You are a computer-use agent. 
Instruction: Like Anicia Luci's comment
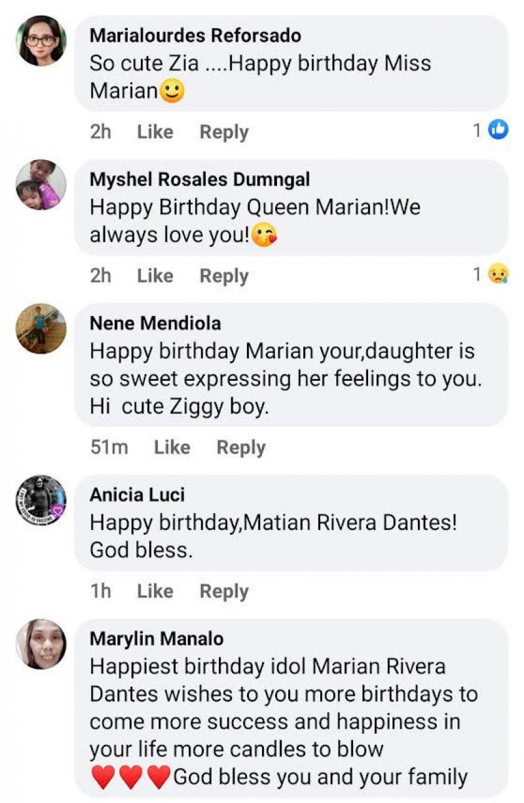(155, 591)
